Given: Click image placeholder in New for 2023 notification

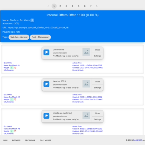Looking at the screenshot, I should [x=86, y=84].
